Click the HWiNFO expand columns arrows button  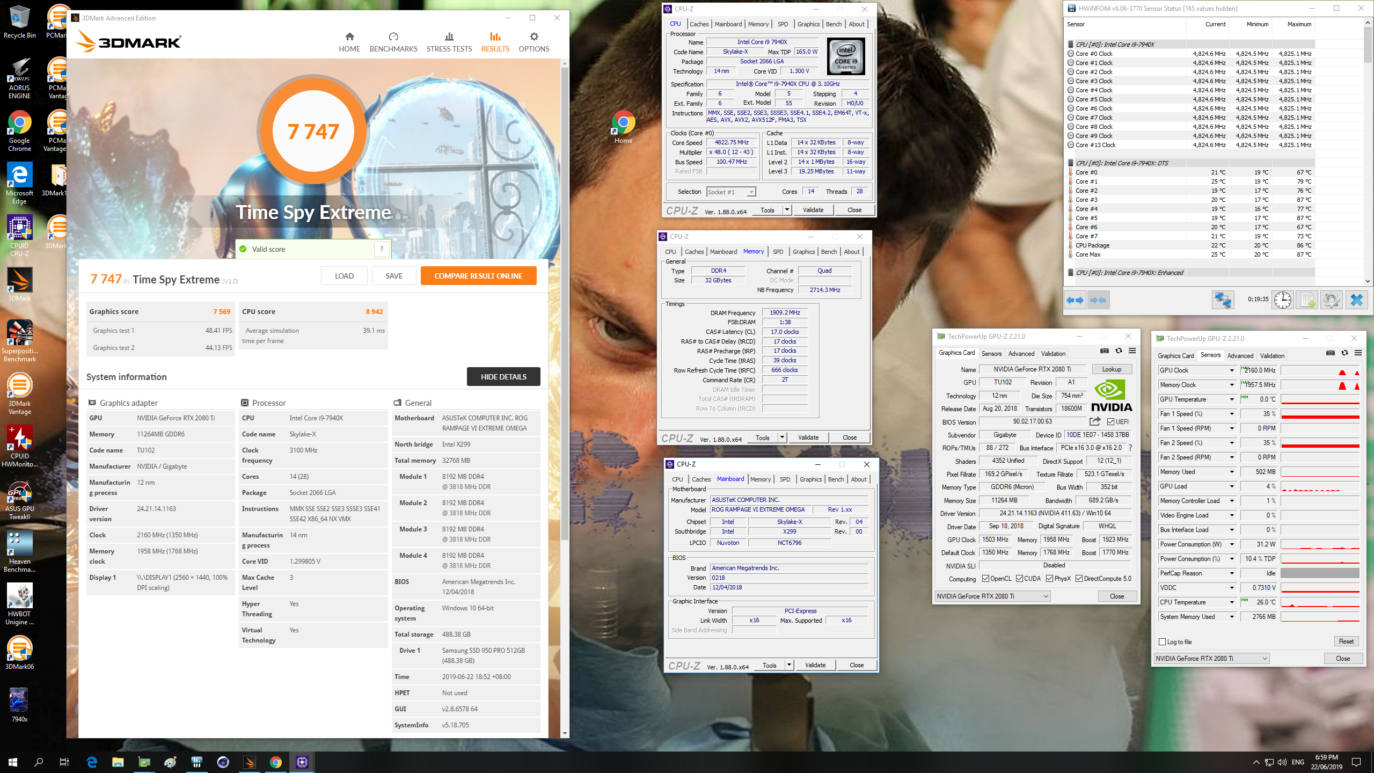[1075, 300]
